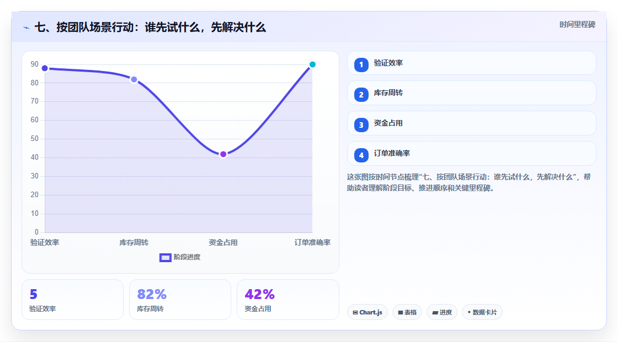Click the y-axis value 90
Image resolution: width=618 pixels, height=342 pixels.
point(35,64)
